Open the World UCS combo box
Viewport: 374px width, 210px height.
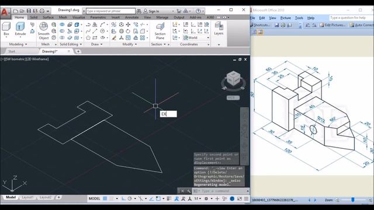[196, 37]
